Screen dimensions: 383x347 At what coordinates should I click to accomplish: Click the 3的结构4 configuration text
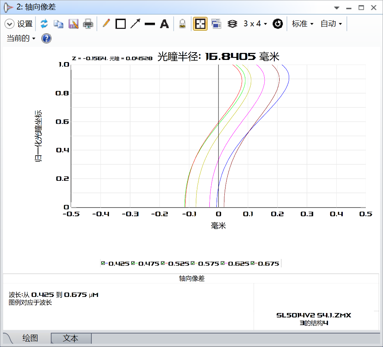[314, 323]
